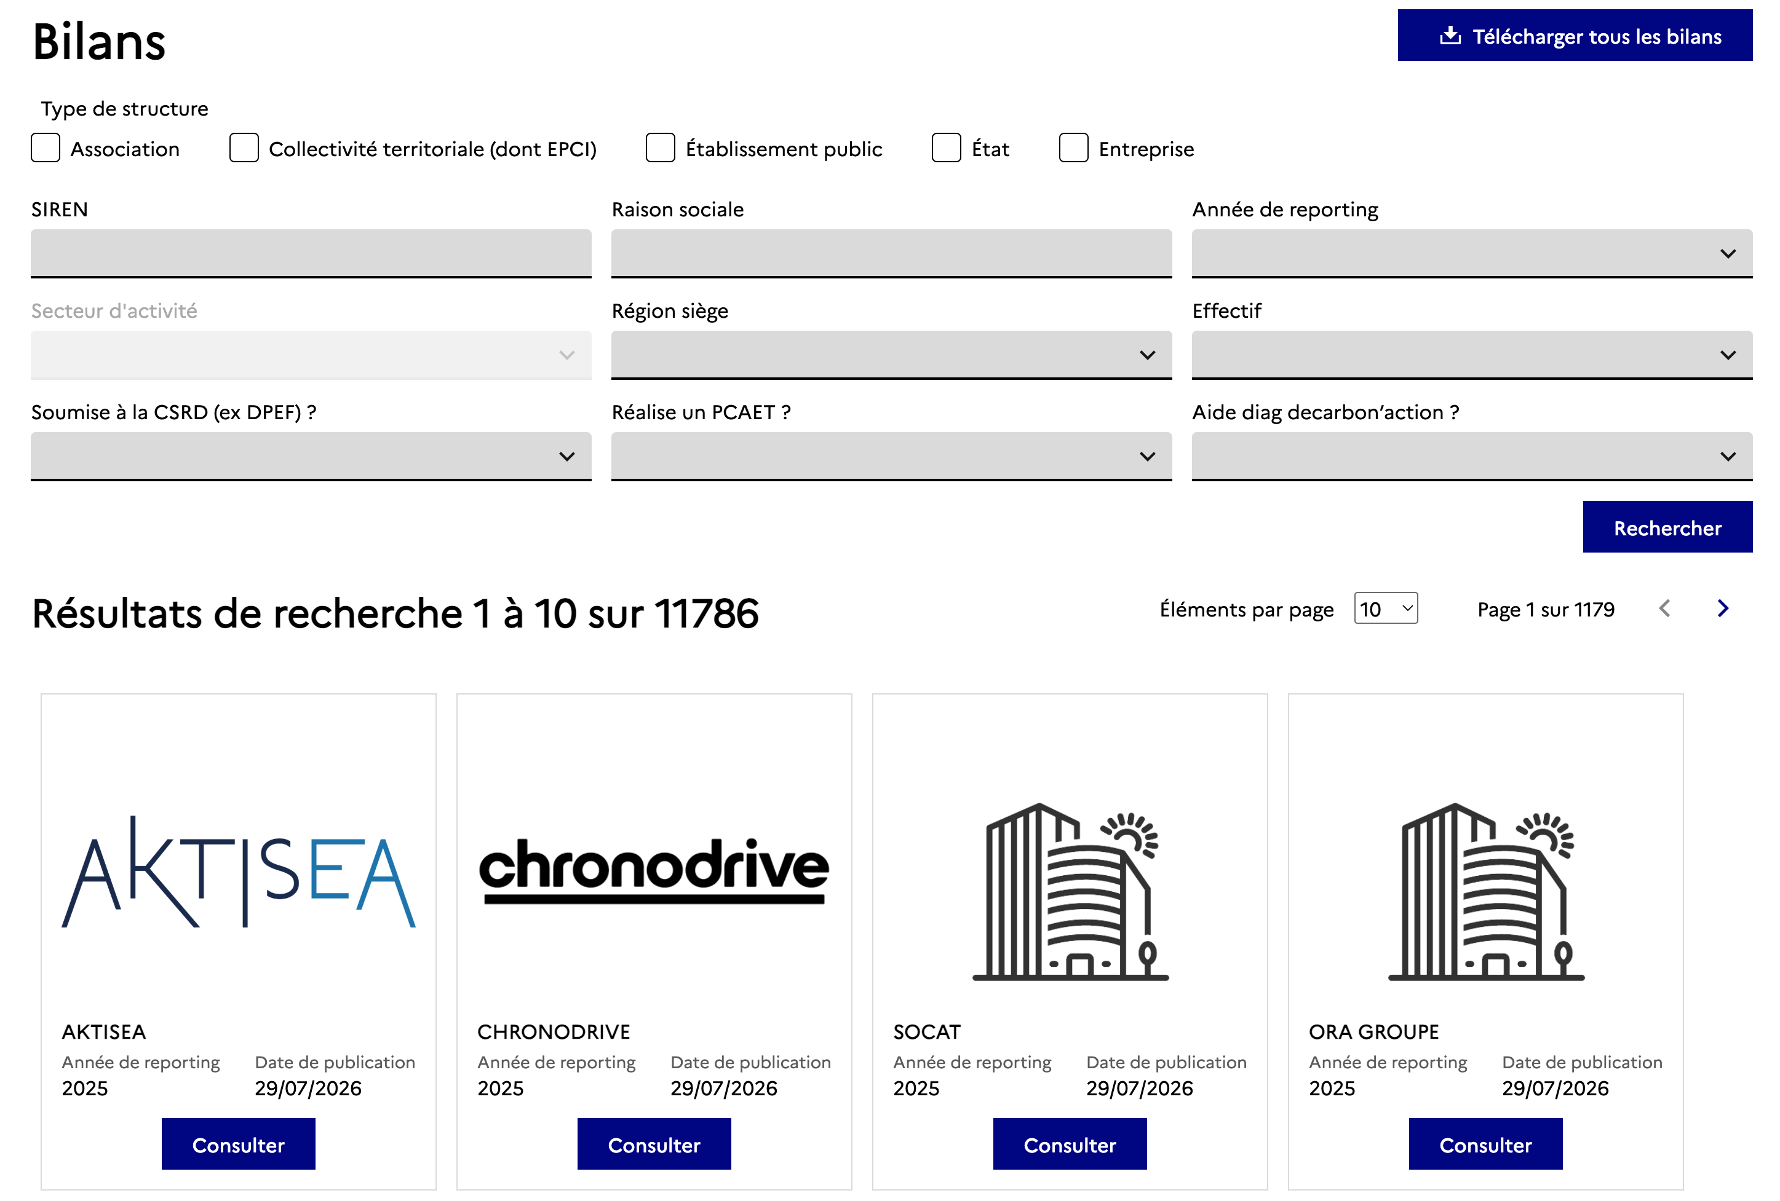Click SOCAT reporting year 2025
The image size is (1780, 1201).
tap(916, 1088)
